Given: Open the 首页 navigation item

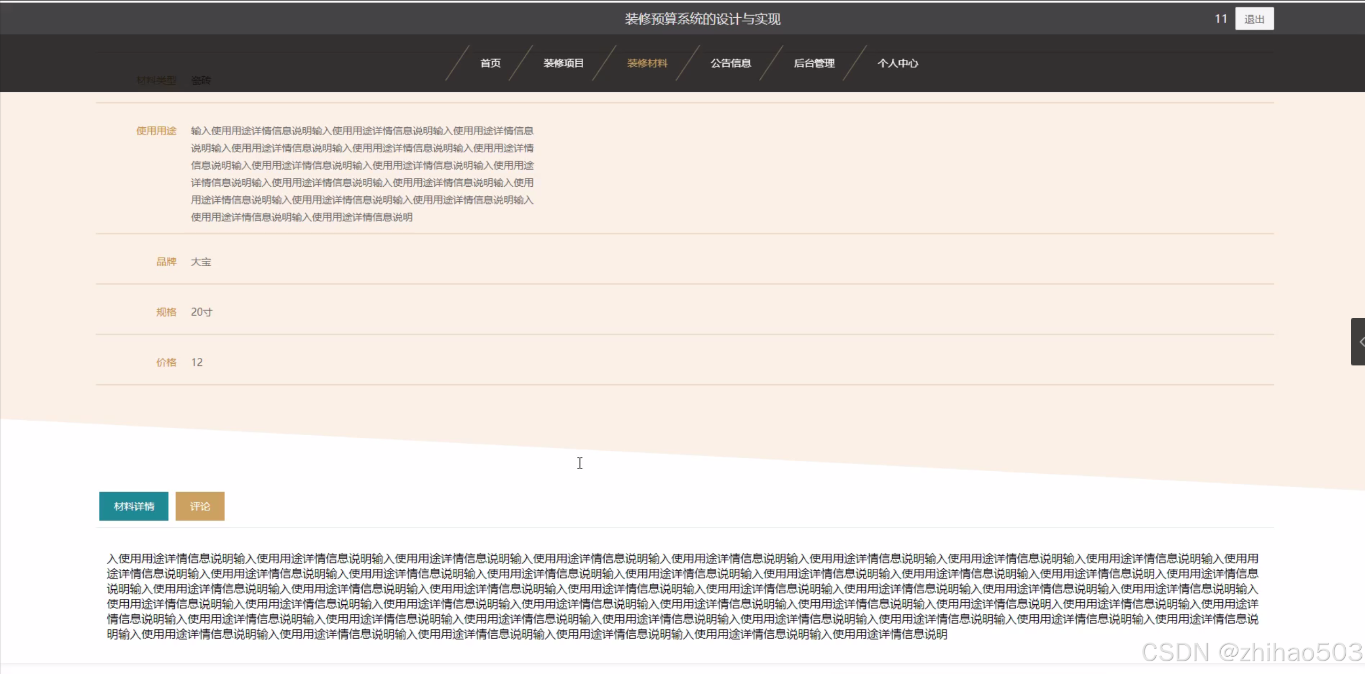Looking at the screenshot, I should [x=490, y=63].
